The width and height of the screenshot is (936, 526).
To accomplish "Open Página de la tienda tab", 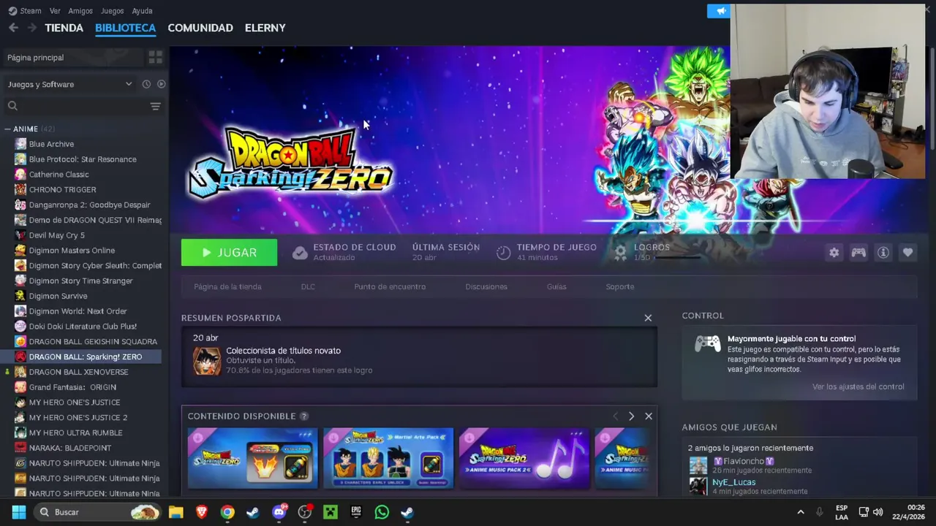I will (x=227, y=286).
